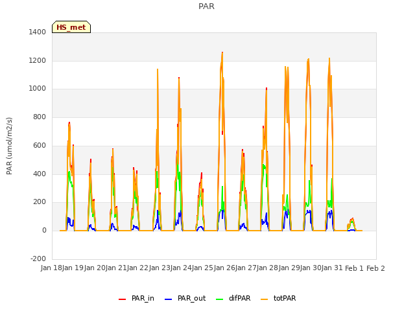Click the highest totPAR peak near Jan 26
Viewport: 415px width, 311px height.
pos(222,53)
